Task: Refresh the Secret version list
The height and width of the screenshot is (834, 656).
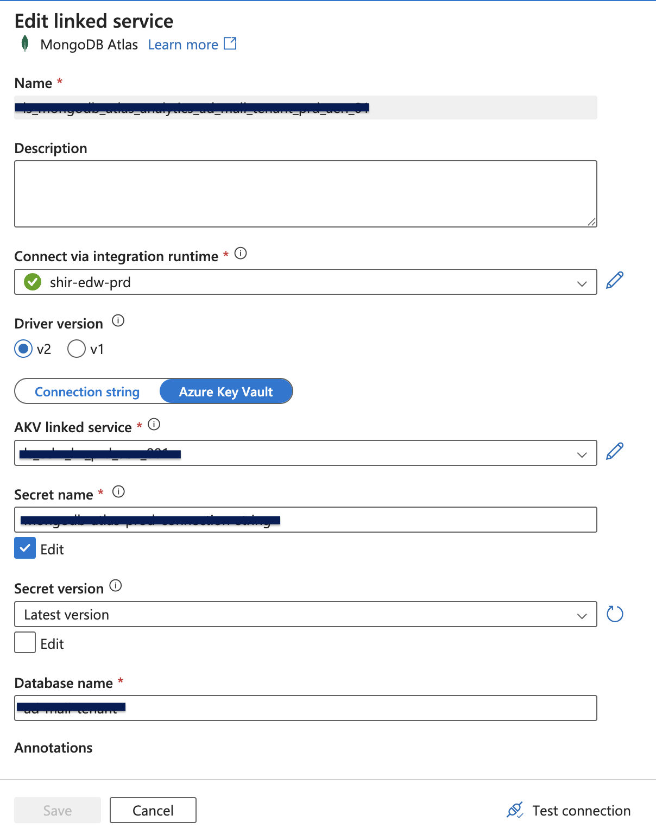Action: [614, 614]
